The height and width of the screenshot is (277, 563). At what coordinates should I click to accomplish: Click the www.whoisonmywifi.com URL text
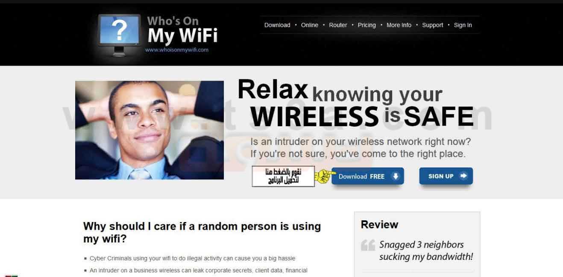177,50
